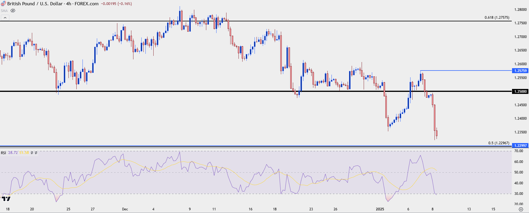
Task: Click the 1.24000 price axis tick
Action: [x=521, y=118]
